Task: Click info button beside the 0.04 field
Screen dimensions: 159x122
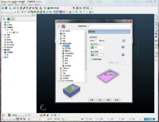Action: tap(123, 54)
